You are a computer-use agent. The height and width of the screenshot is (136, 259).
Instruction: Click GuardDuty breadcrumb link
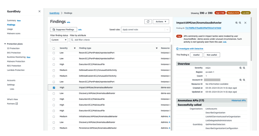[54, 13]
